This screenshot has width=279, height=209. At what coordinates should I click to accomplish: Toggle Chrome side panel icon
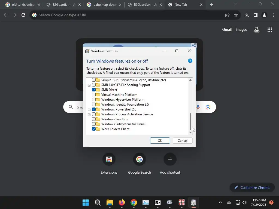[x=256, y=15]
